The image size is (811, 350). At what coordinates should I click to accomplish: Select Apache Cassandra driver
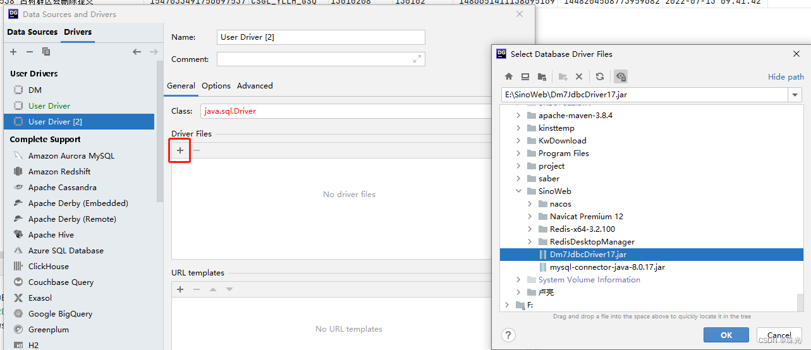pos(63,187)
